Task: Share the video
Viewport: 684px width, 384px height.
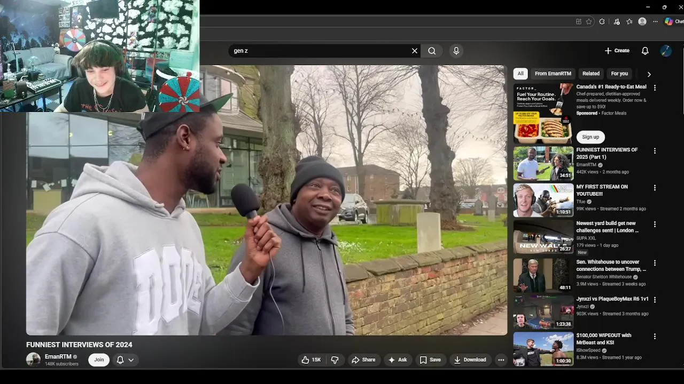Action: pos(363,360)
